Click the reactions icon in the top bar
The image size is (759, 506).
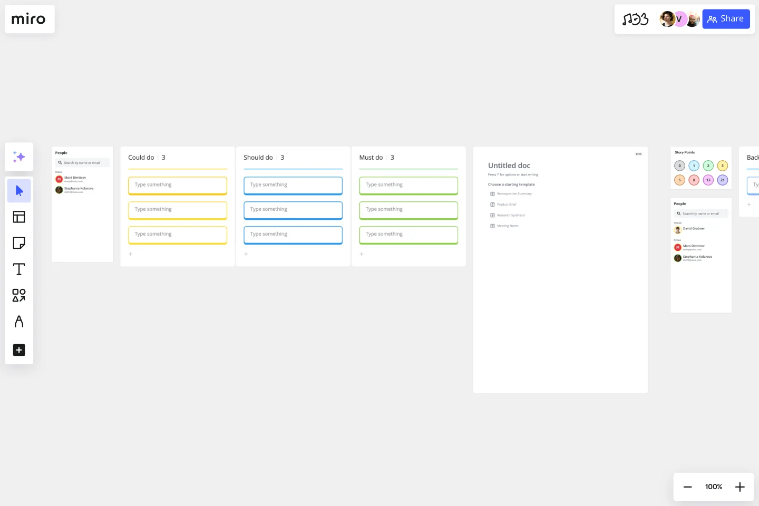[x=635, y=19]
